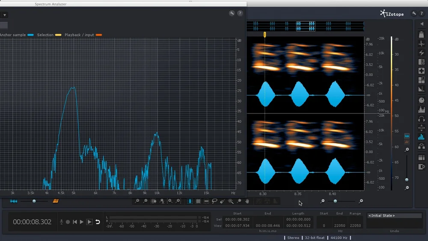Adjust the waveform/spectrogram opacity slider
Viewport: 428px width, 241px height.
(x=34, y=201)
